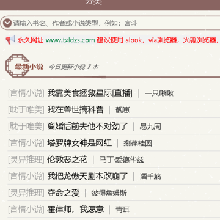Open novel 塔罗牌女神是网红
Viewport: 220px width, 220px height.
pos(79,143)
